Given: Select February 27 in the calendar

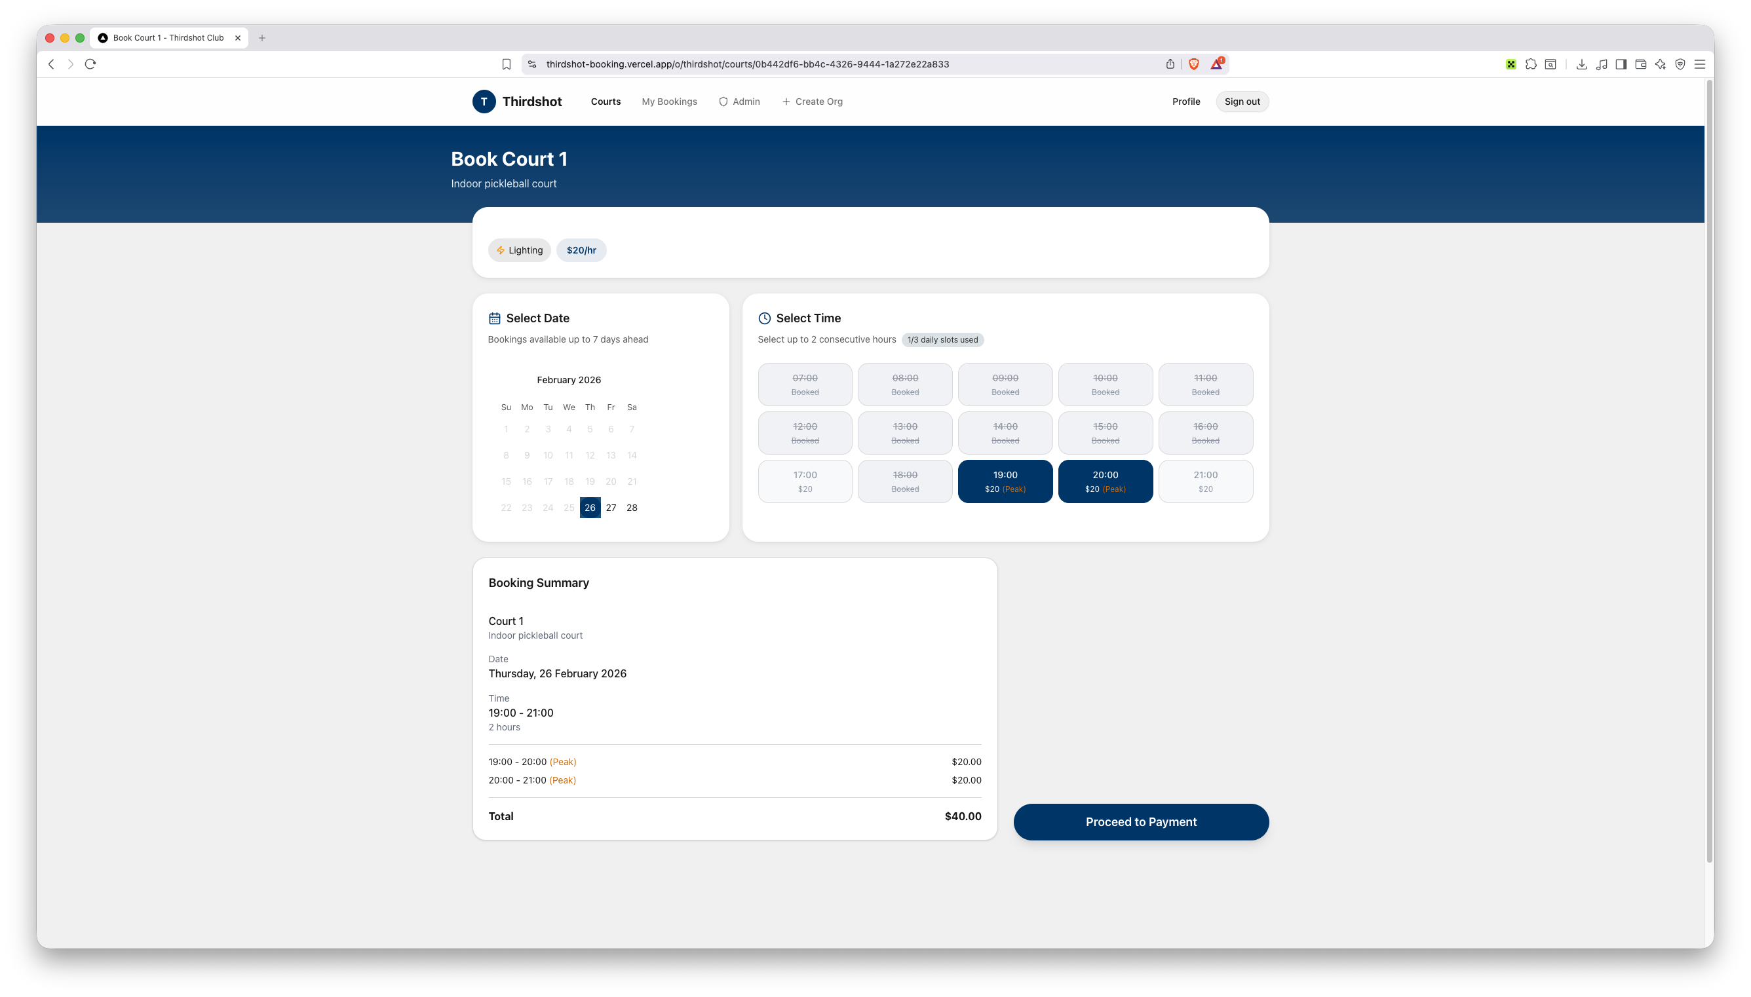Looking at the screenshot, I should tap(611, 508).
